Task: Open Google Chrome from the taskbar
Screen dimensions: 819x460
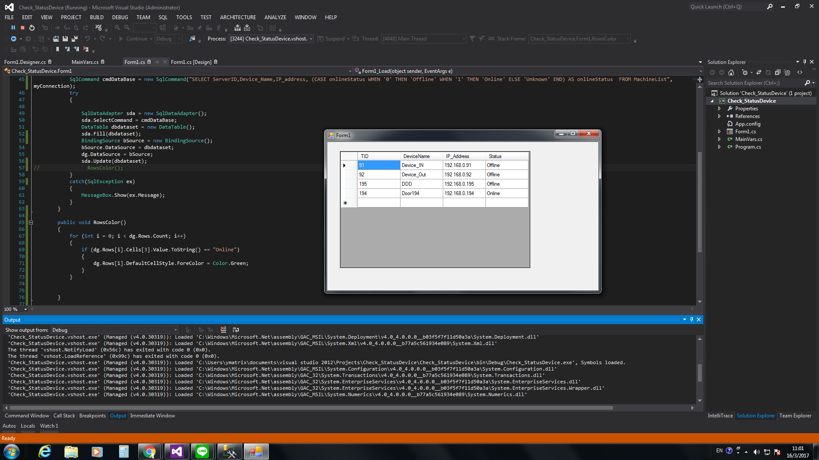Action: point(149,451)
